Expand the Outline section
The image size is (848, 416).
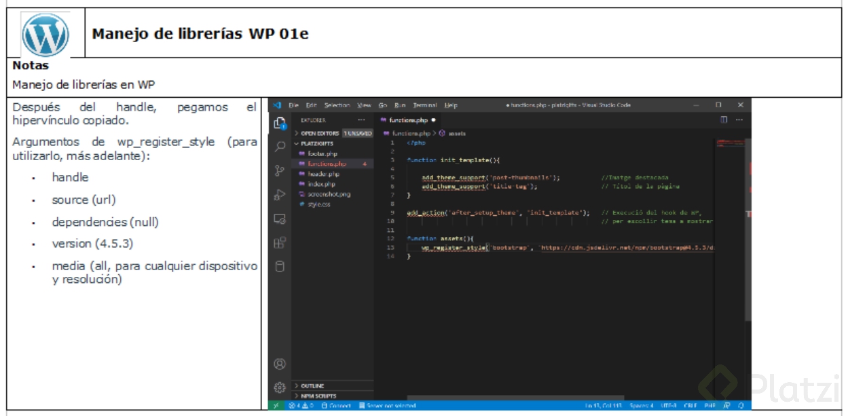coord(333,386)
